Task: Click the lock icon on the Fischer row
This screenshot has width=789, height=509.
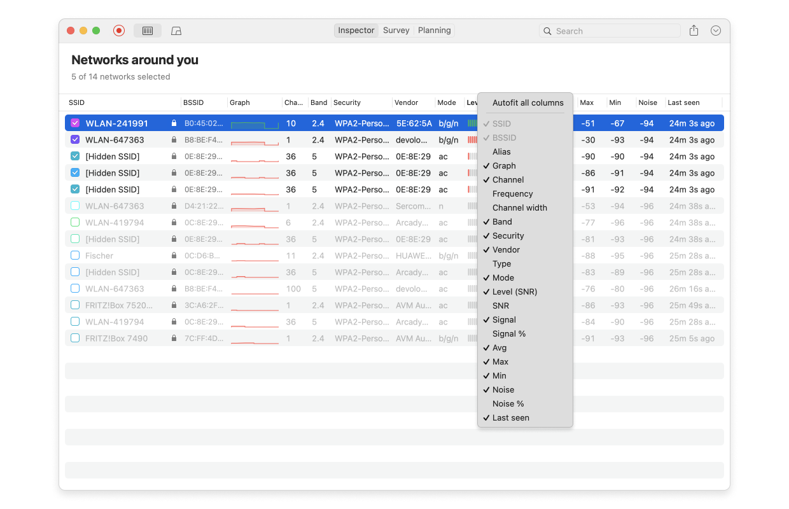Action: pyautogui.click(x=174, y=255)
